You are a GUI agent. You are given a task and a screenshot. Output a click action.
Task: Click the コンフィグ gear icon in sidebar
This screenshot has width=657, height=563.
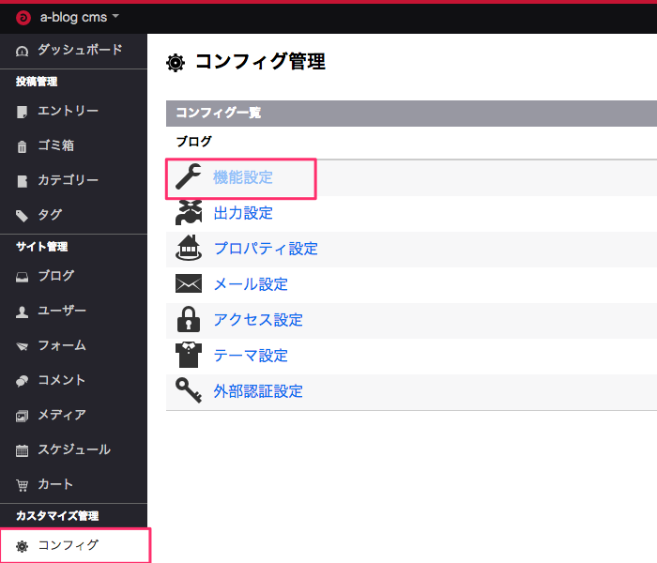[22, 546]
